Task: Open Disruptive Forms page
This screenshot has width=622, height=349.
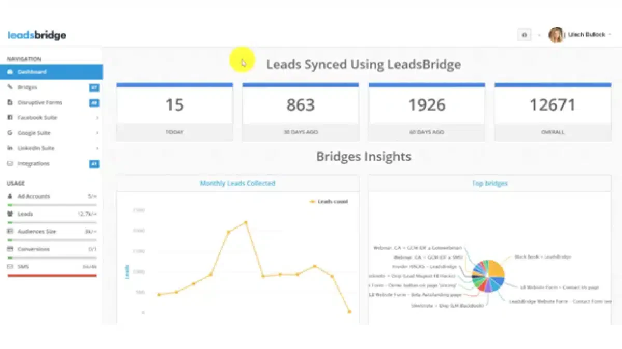Action: (x=51, y=102)
